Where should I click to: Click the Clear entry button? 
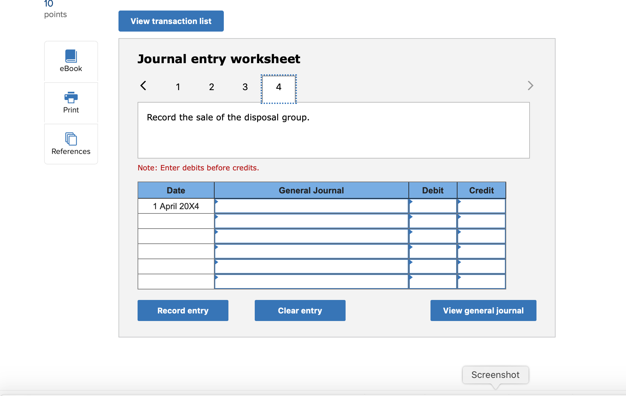300,310
